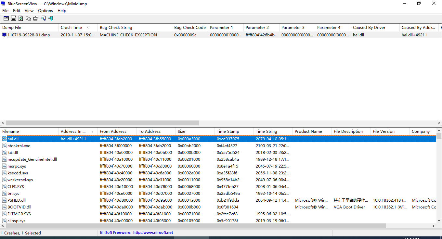Click file version 10.0.18362.418 for PSHED.dll

[x=389, y=200]
